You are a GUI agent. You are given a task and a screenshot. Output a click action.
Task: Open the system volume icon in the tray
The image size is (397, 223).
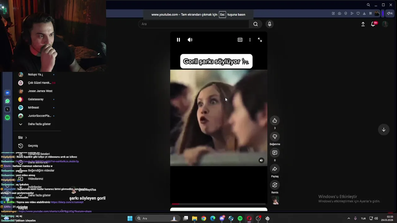376,218
